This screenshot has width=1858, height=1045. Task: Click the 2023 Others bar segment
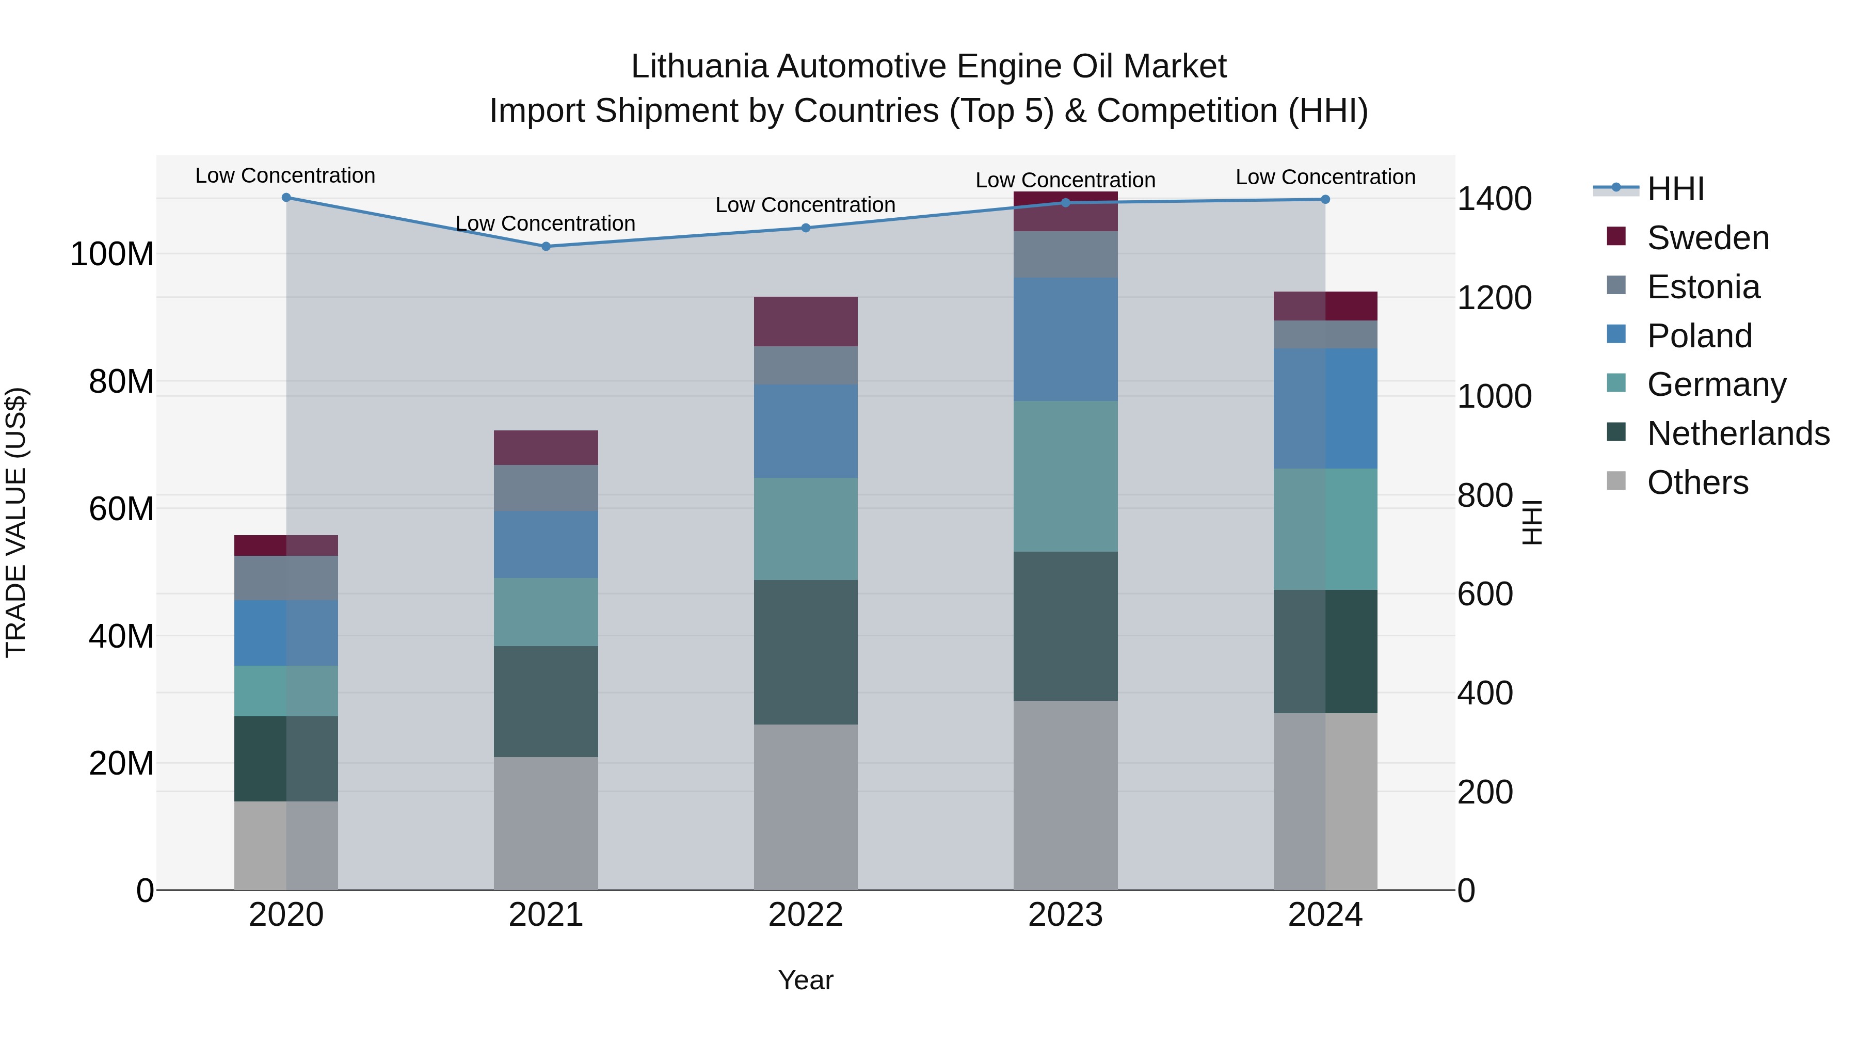click(1066, 795)
